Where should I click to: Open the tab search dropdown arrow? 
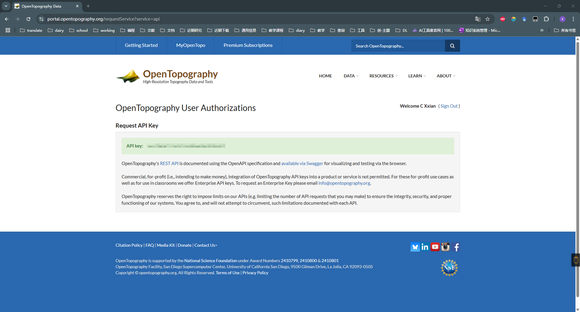[x=6, y=6]
